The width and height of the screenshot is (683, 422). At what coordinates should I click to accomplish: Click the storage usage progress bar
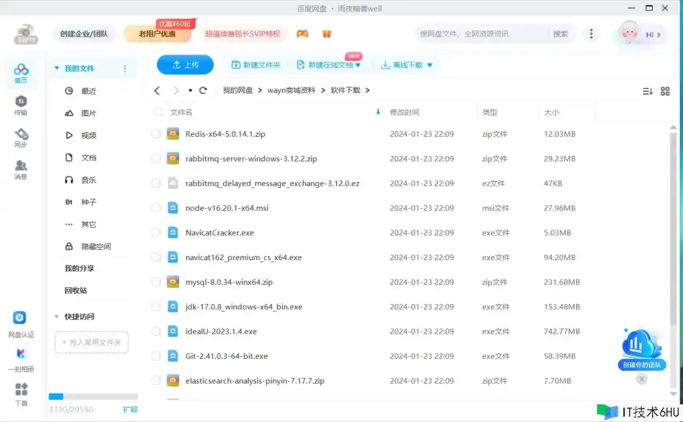[x=93, y=396]
